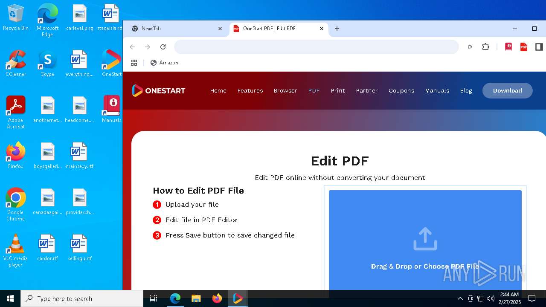Select canadaagai image file on desktop
This screenshot has height=307, width=546.
(x=47, y=202)
